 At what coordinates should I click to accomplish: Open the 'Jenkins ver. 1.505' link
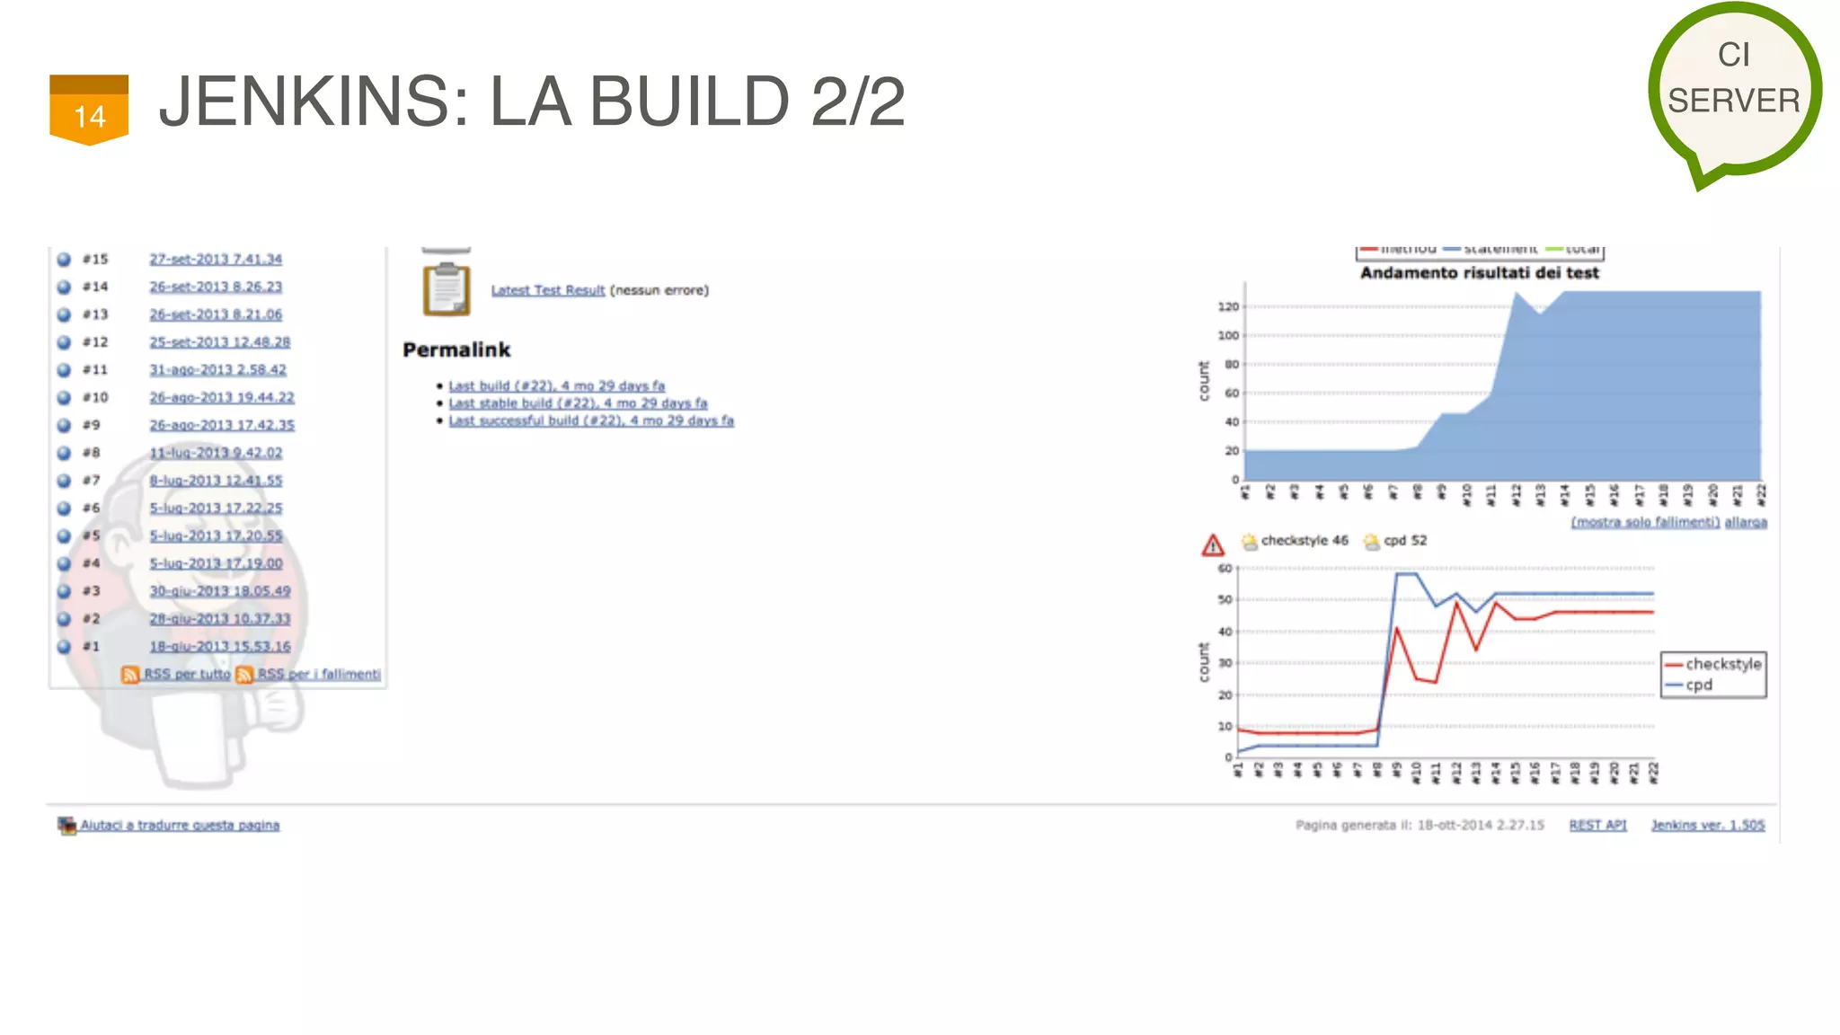(1708, 825)
